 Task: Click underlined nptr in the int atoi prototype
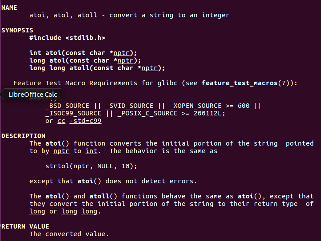[121, 53]
